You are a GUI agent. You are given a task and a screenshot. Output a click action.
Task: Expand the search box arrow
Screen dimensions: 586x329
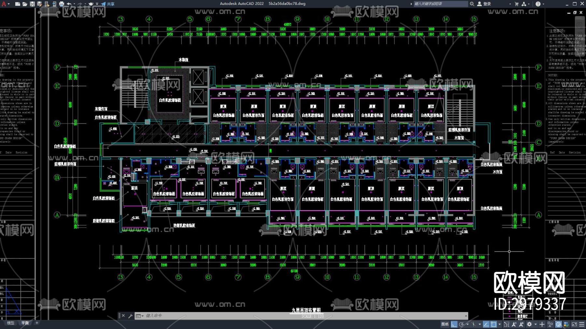pyautogui.click(x=411, y=4)
